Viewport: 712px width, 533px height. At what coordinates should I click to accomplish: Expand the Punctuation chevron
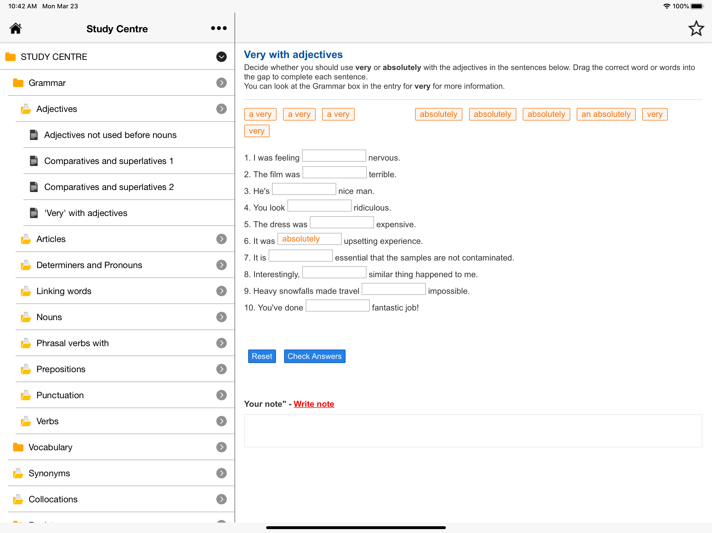pyautogui.click(x=222, y=395)
